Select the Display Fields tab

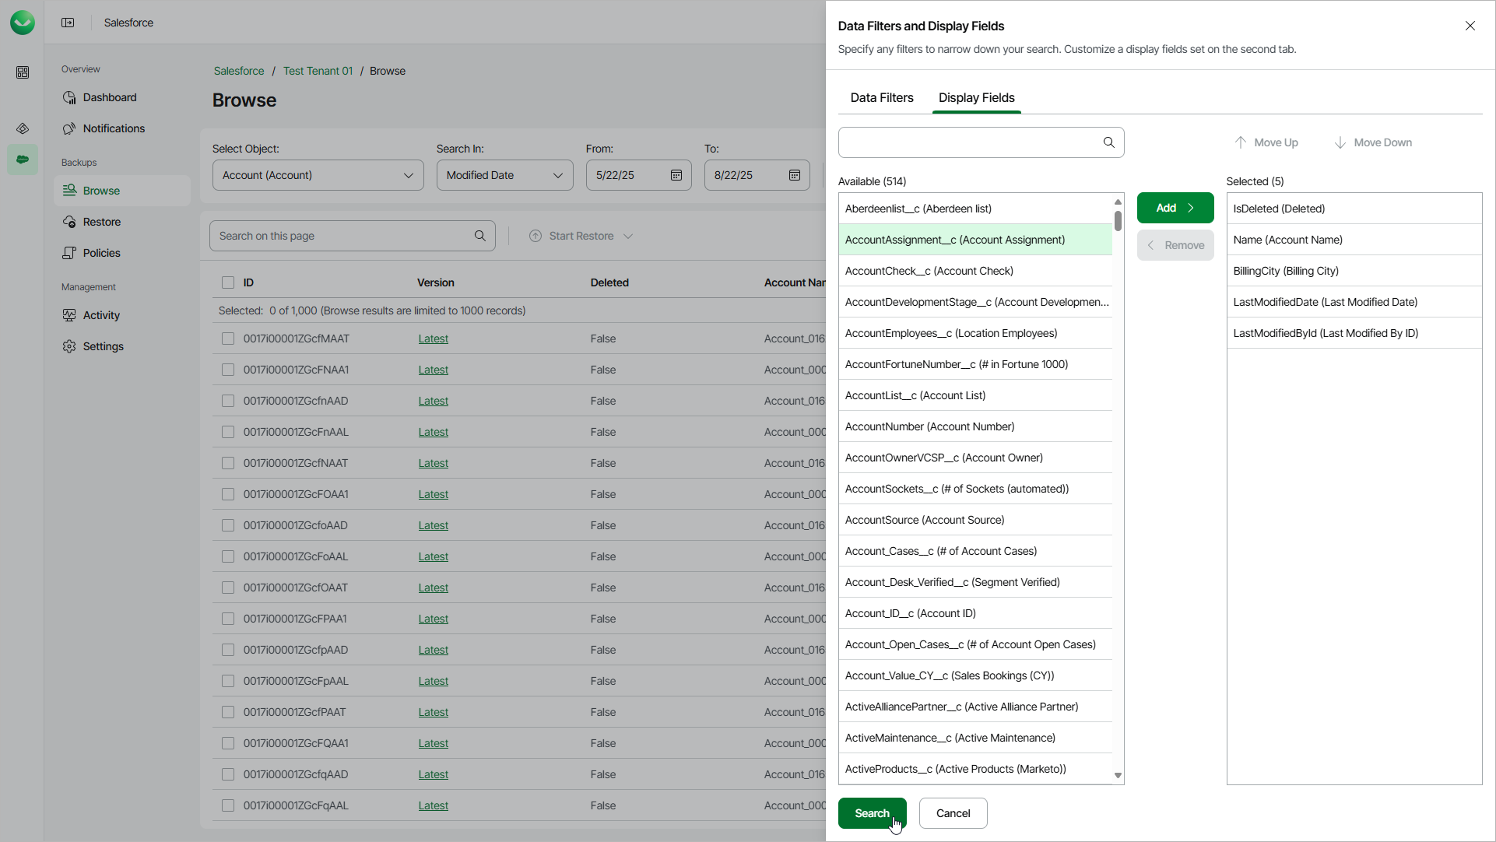[976, 97]
